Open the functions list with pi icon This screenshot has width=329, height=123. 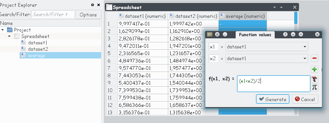coord(314,87)
